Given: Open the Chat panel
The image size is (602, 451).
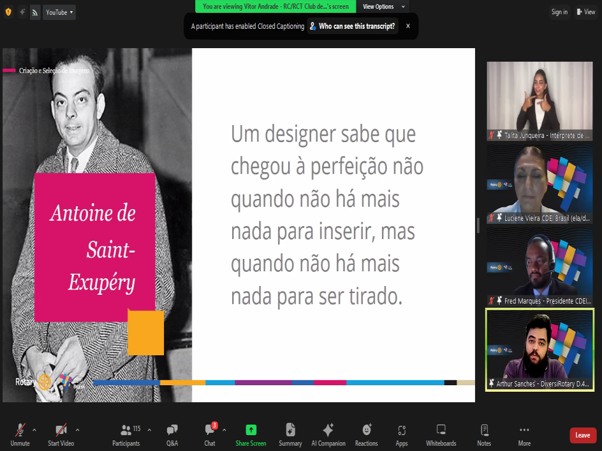Looking at the screenshot, I should (210, 435).
